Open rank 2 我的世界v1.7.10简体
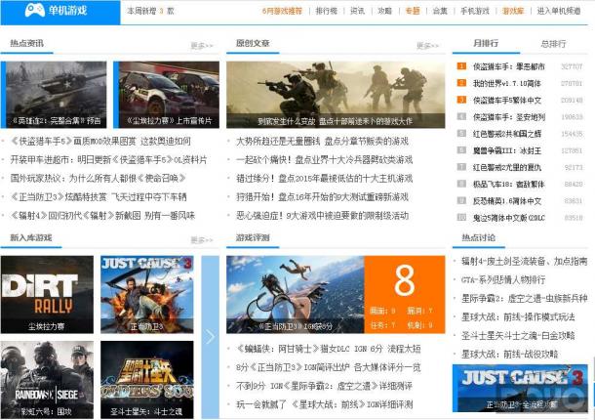The height and width of the screenshot is (420, 595). coord(506,83)
